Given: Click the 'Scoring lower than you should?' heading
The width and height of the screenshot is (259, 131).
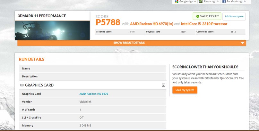Looking at the screenshot, I should [x=205, y=67].
